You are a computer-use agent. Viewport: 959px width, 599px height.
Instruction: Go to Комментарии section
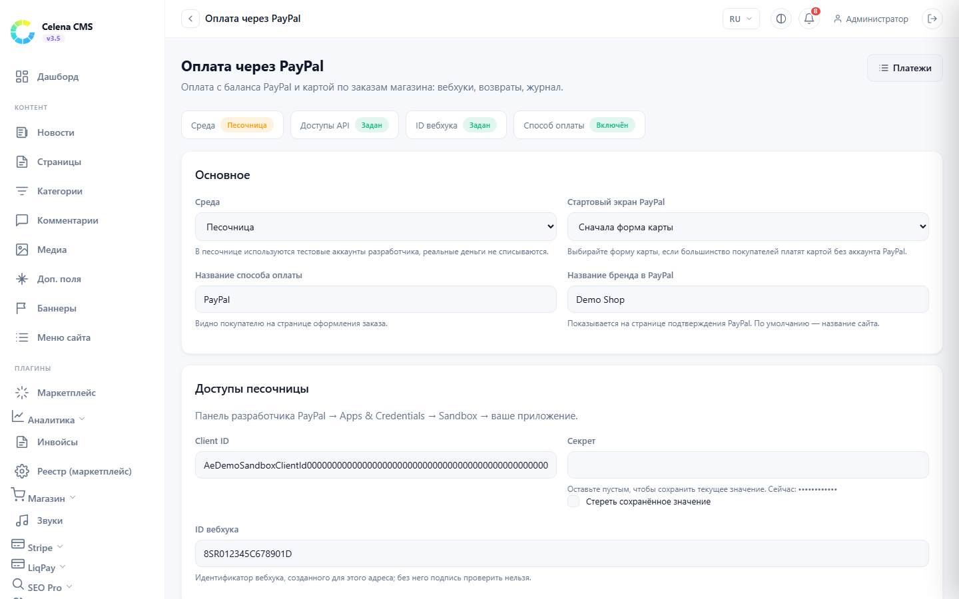[82, 220]
